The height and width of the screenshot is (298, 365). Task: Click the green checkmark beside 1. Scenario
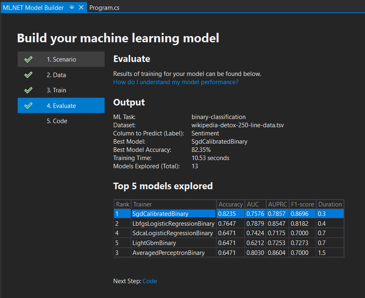click(x=28, y=59)
